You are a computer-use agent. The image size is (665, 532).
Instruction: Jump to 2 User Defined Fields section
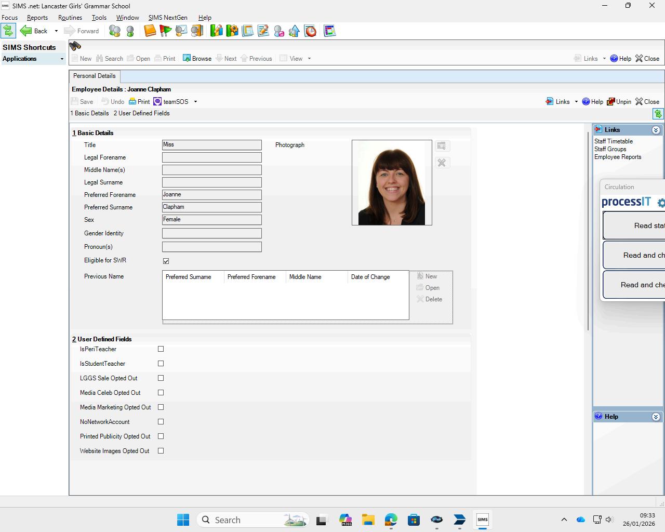(x=142, y=113)
